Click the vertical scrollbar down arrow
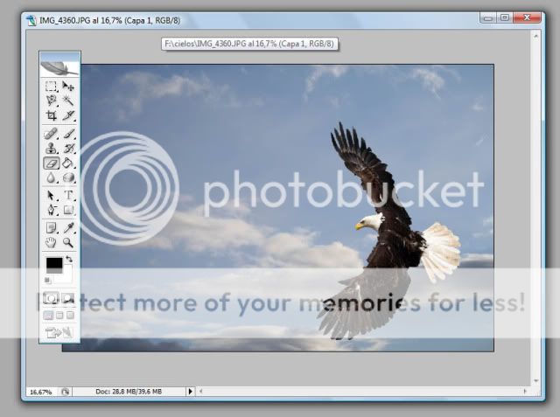Viewport: 560px width, 417px height. 535,381
